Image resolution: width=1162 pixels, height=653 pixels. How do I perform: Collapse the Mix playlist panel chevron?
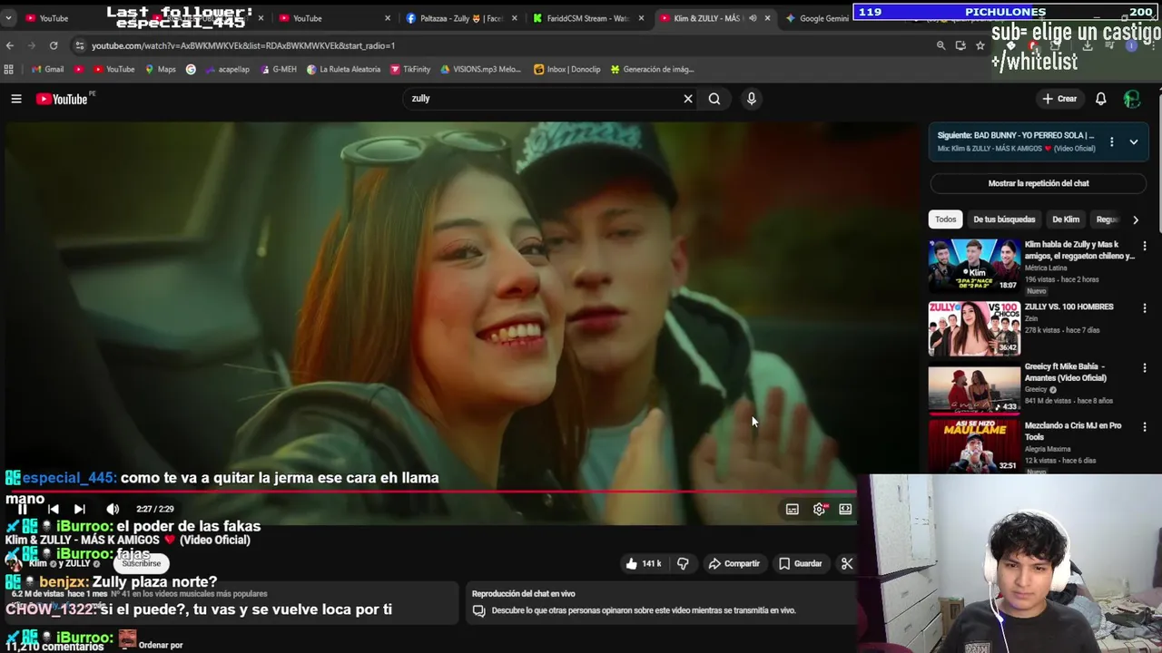coord(1134,141)
